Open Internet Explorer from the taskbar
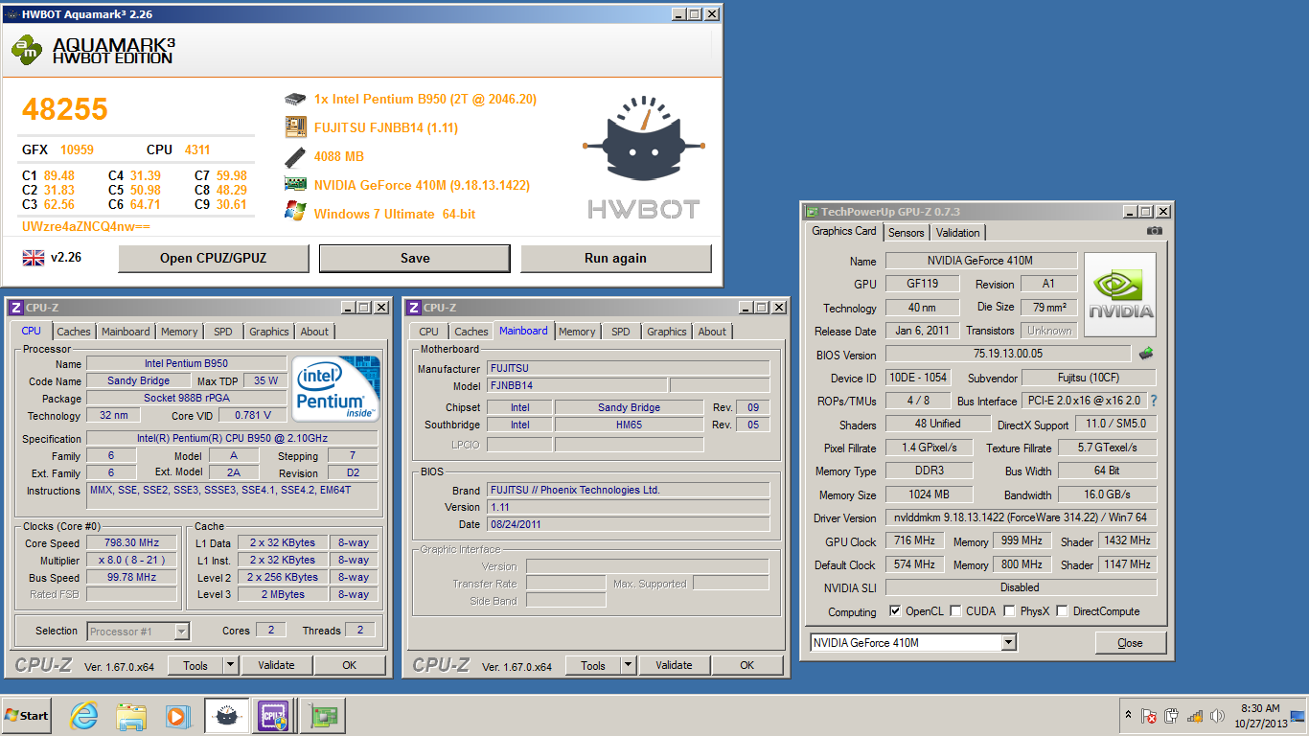 (85, 716)
